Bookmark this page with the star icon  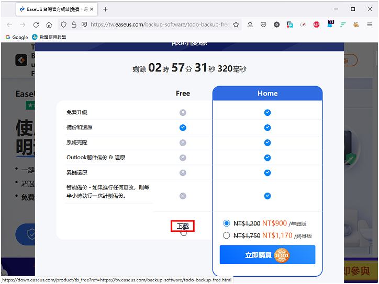236,25
